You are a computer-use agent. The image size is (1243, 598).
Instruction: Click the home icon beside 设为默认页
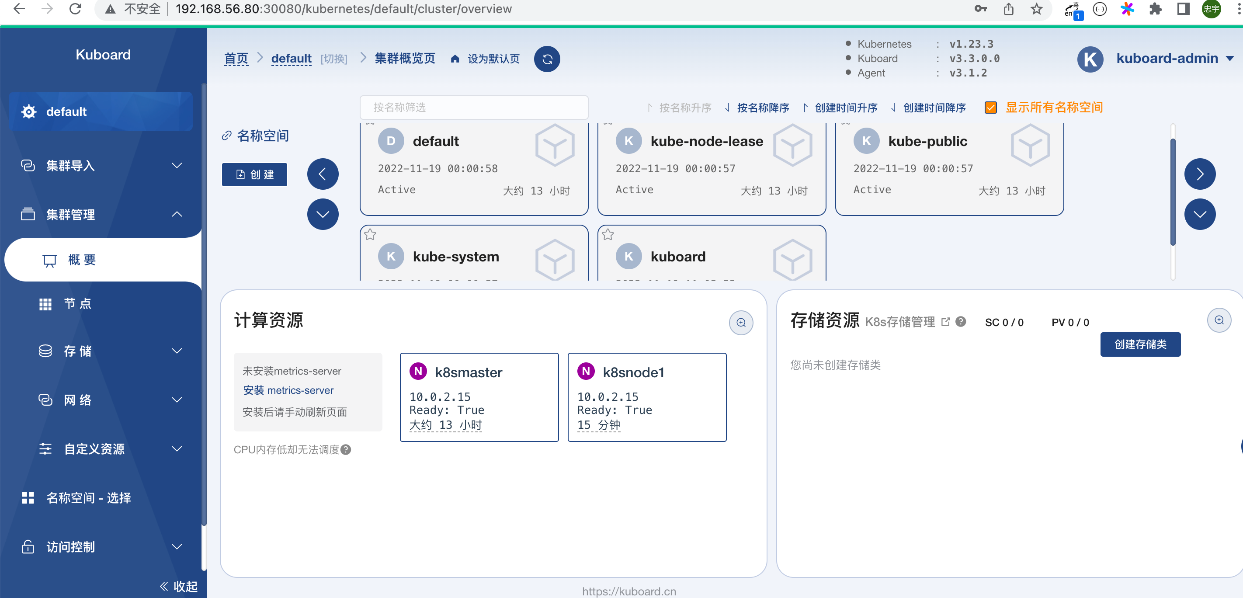[x=455, y=59]
